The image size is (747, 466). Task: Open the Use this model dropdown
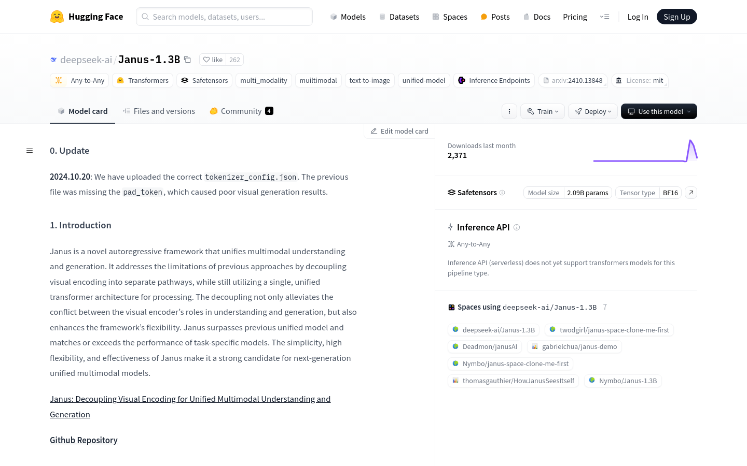[x=659, y=111]
